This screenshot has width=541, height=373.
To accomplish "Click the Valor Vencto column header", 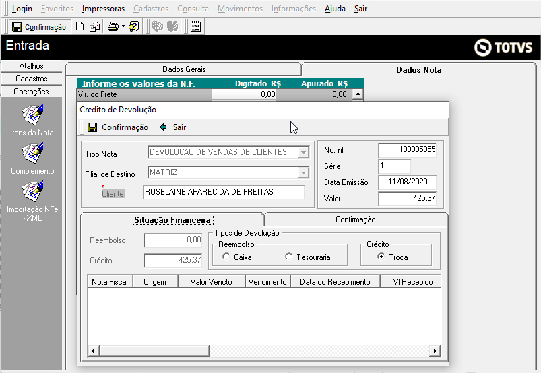I will 212,282.
